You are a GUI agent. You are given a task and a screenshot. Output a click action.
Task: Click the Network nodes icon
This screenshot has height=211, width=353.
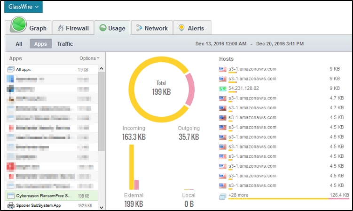(139, 28)
